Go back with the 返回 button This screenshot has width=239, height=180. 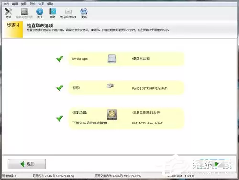pyautogui.click(x=27, y=164)
